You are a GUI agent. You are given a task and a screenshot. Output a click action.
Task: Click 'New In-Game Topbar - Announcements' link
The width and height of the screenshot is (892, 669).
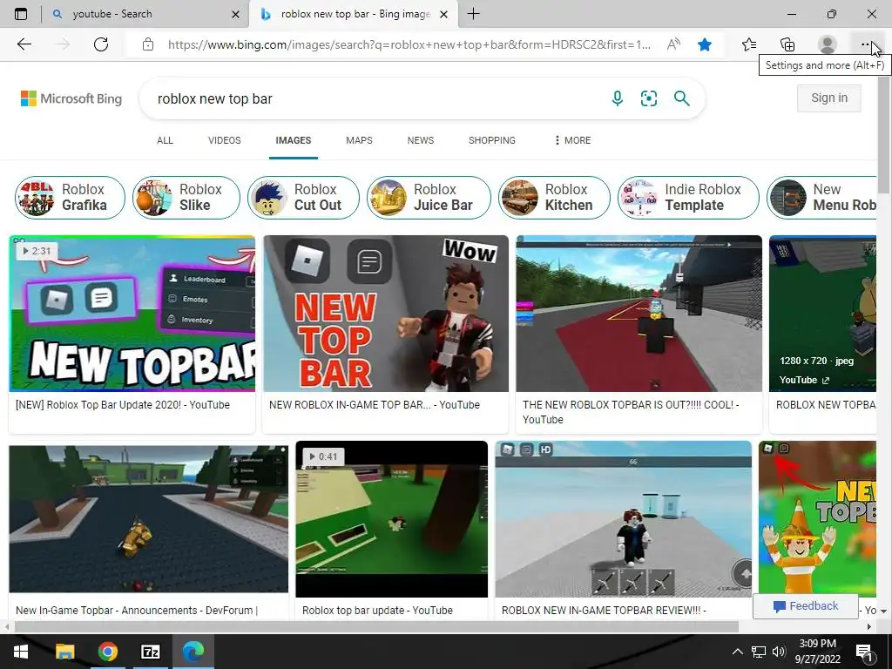pos(137,611)
